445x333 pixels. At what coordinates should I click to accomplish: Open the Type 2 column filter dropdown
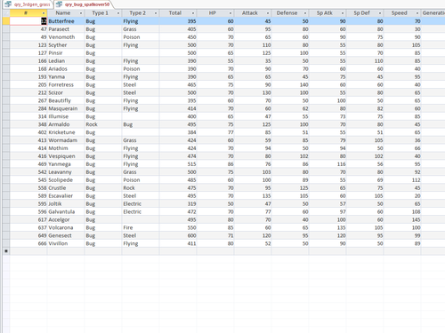(156, 13)
